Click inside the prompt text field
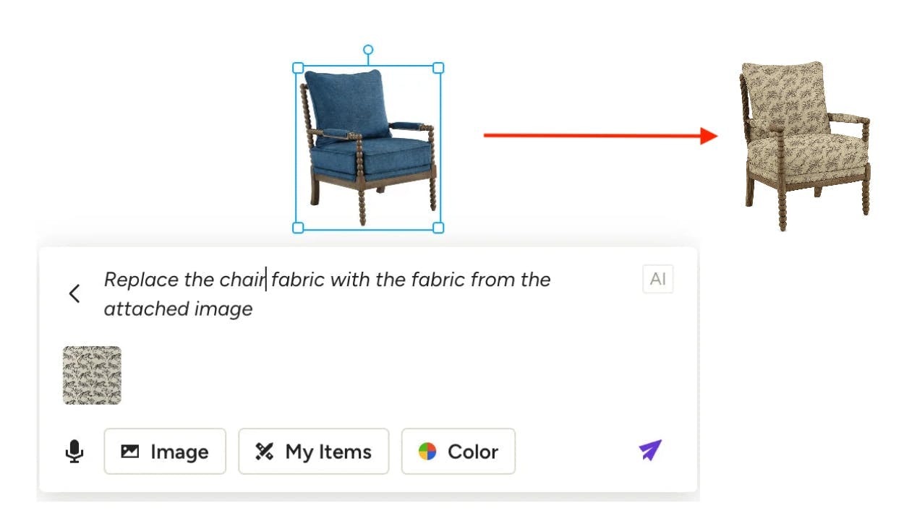Viewport: 904px width, 526px height. [362, 294]
